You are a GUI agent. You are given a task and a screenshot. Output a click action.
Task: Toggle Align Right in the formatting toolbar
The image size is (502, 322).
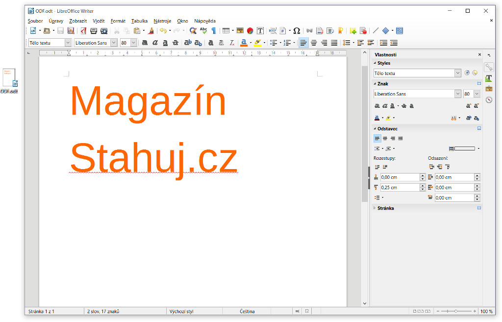[324, 43]
